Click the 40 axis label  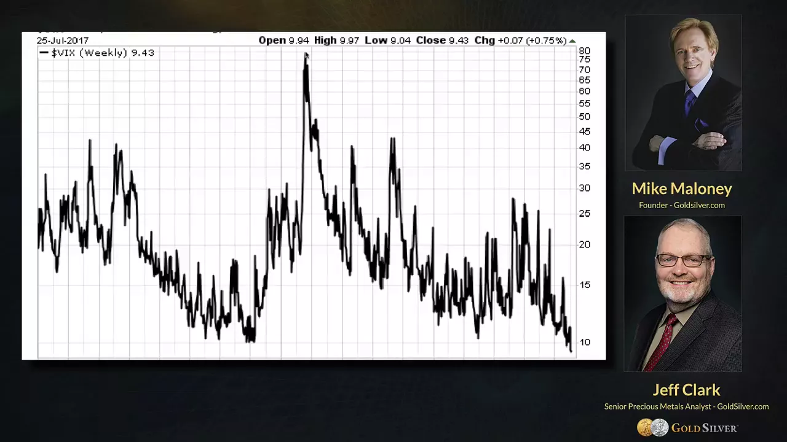[584, 147]
